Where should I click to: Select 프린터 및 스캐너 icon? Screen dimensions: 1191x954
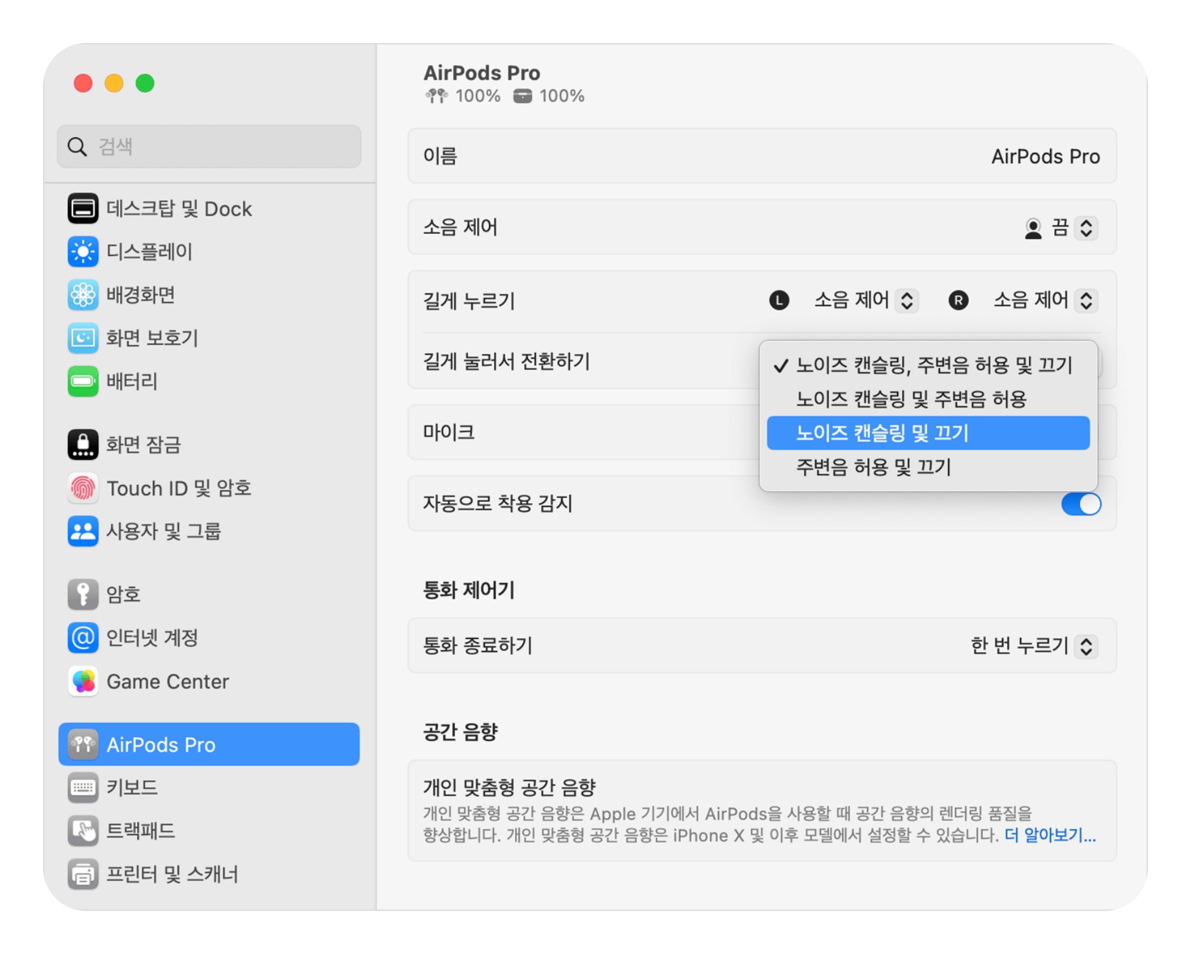click(x=82, y=874)
